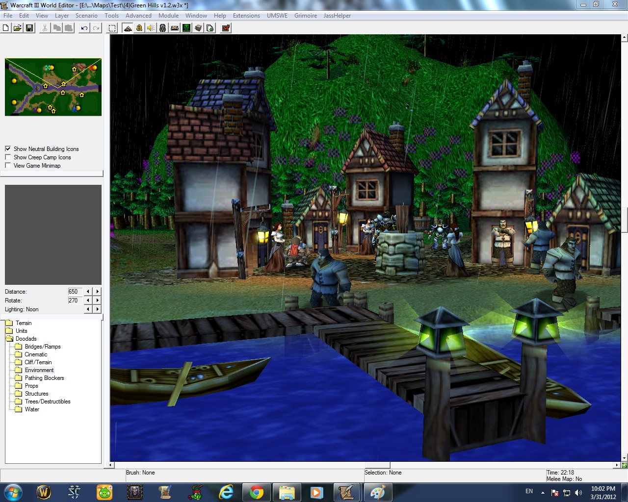Open Internet Explorer from the taskbar

coord(226,492)
